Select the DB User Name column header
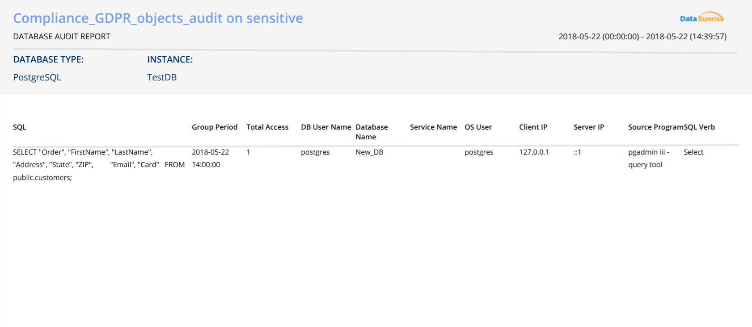The width and height of the screenshot is (752, 327). coord(325,127)
